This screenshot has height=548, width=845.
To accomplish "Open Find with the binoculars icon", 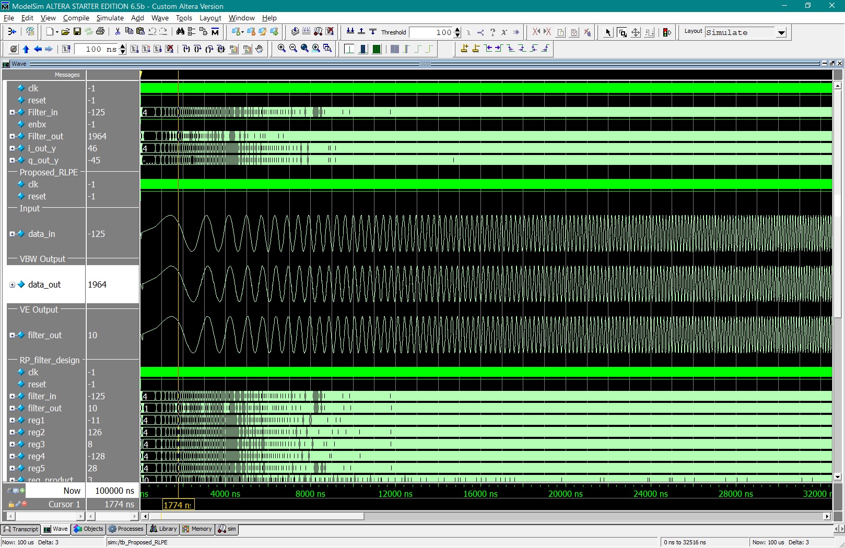I will click(x=181, y=32).
